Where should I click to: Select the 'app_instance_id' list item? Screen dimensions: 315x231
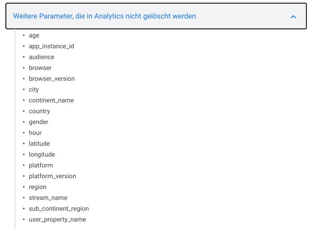(51, 46)
